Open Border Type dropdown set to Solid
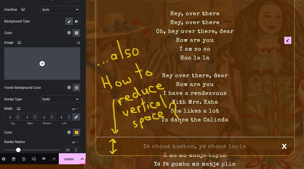 click(x=60, y=99)
